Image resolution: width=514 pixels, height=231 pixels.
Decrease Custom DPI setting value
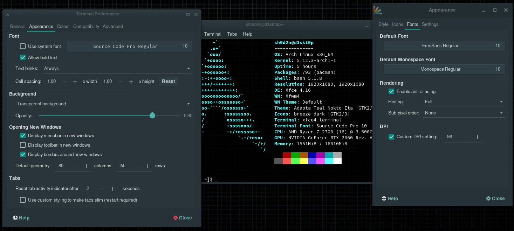(x=467, y=137)
